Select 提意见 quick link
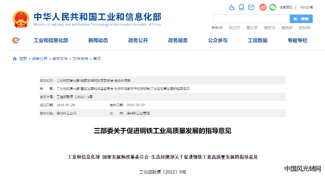This screenshot has width=325, height=183. click(269, 28)
